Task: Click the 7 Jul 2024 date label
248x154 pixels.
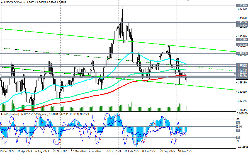Action: point(95,151)
